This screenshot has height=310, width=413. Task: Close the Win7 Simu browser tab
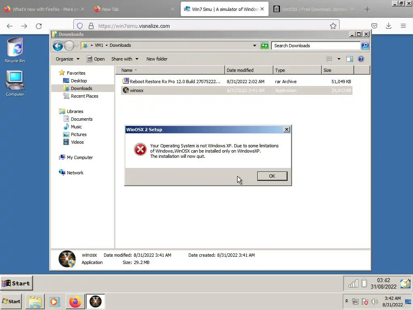262,9
